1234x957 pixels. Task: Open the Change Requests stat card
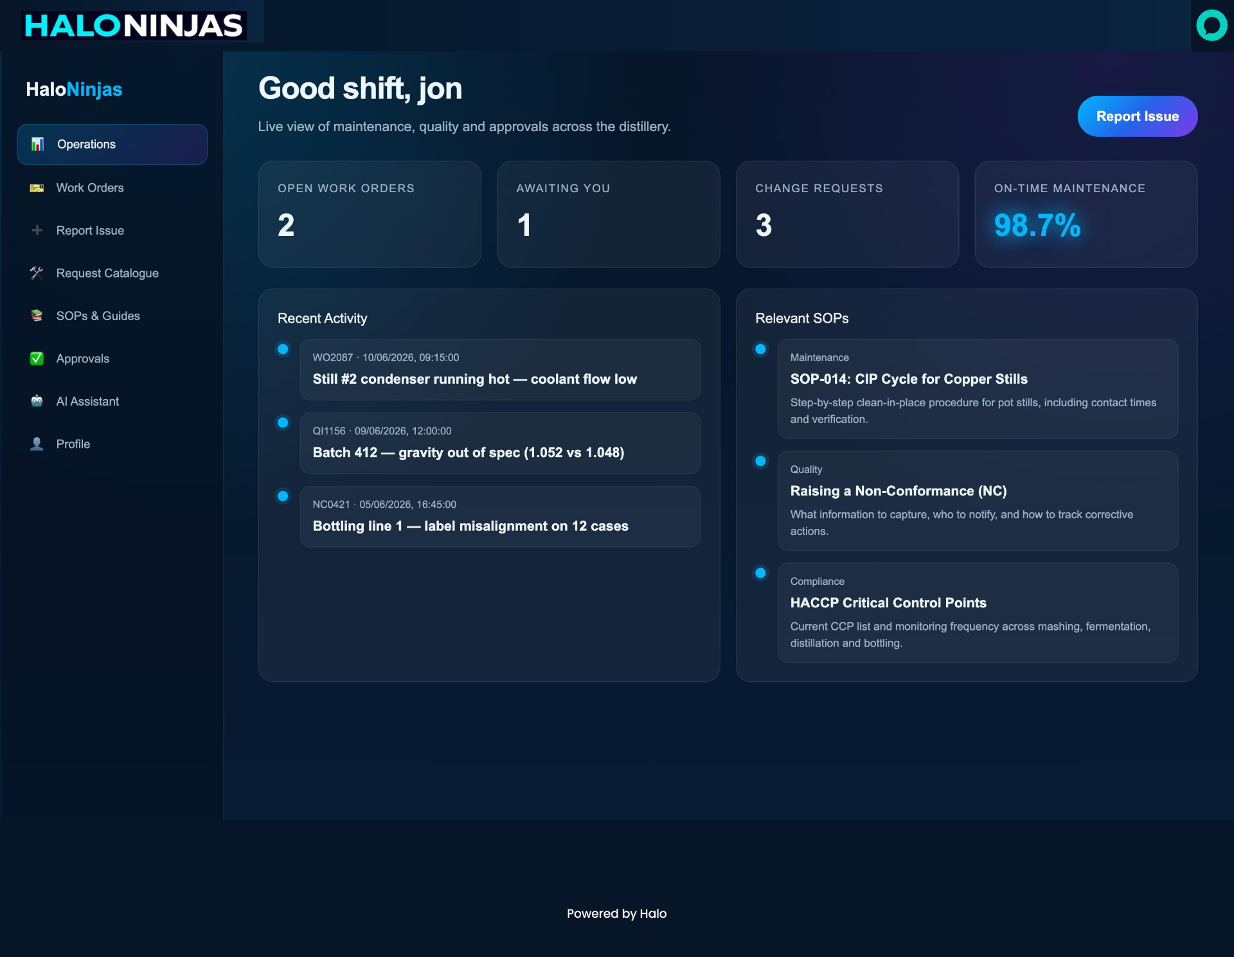coord(847,214)
